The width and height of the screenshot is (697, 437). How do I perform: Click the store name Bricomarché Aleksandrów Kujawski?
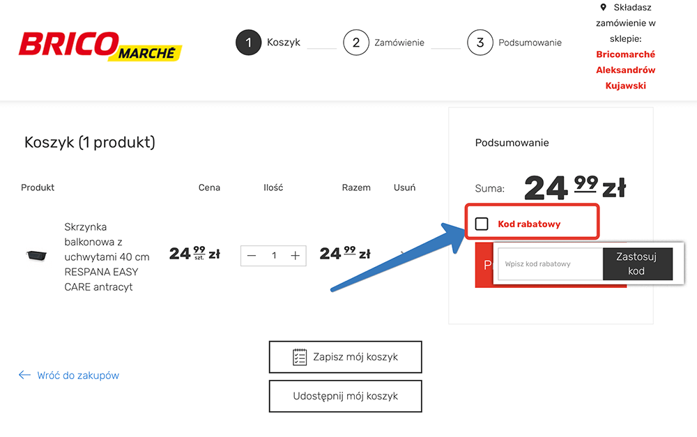click(625, 70)
